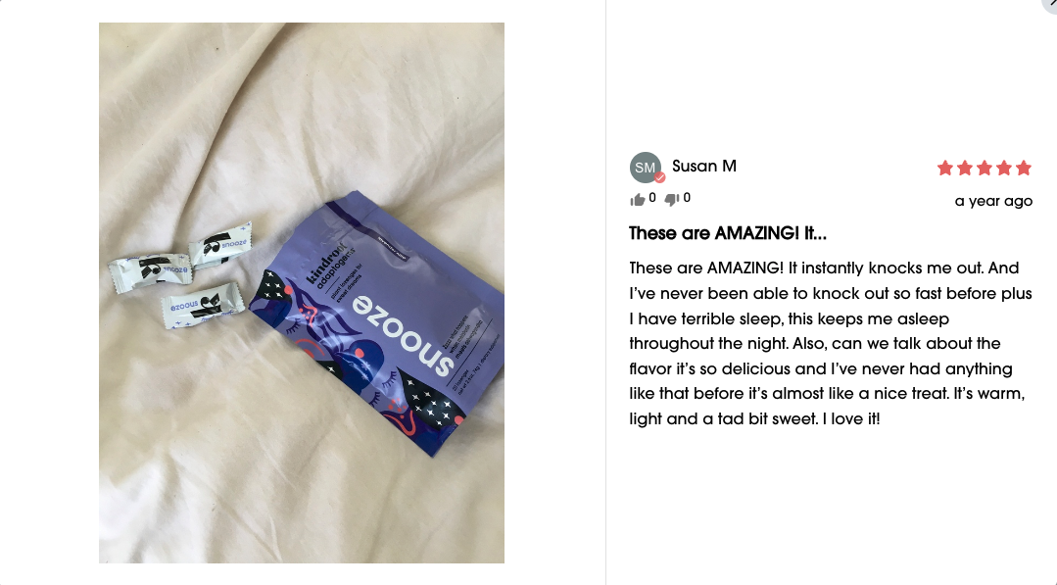
Task: Close the review popup via the corner button
Action: pyautogui.click(x=1049, y=4)
